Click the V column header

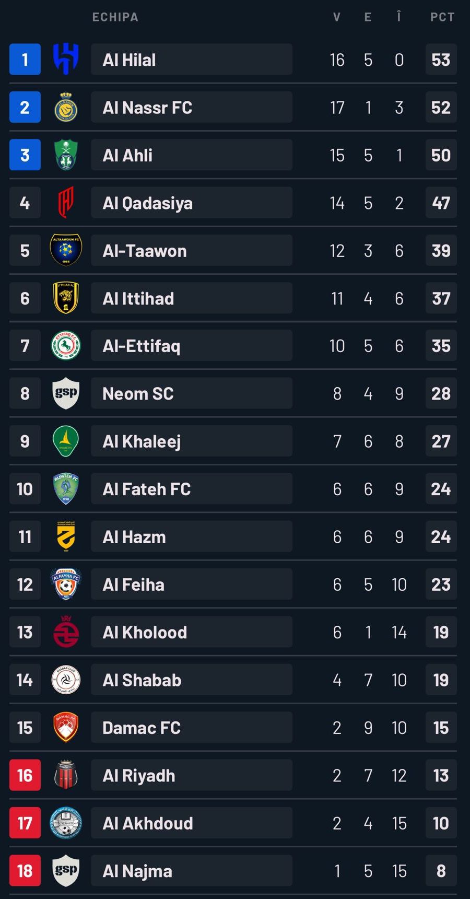337,16
